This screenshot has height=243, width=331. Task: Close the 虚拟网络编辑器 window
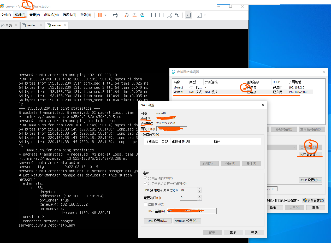[x=324, y=72]
